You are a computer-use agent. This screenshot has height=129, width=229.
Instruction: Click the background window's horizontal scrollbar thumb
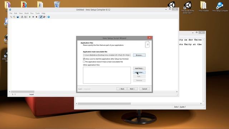pos(104,104)
